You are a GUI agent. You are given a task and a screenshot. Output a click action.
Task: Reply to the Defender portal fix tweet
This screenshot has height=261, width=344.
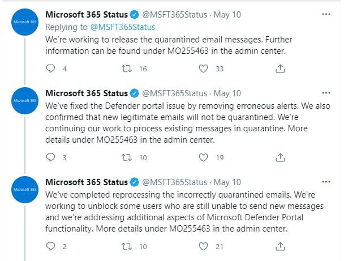[x=51, y=157]
